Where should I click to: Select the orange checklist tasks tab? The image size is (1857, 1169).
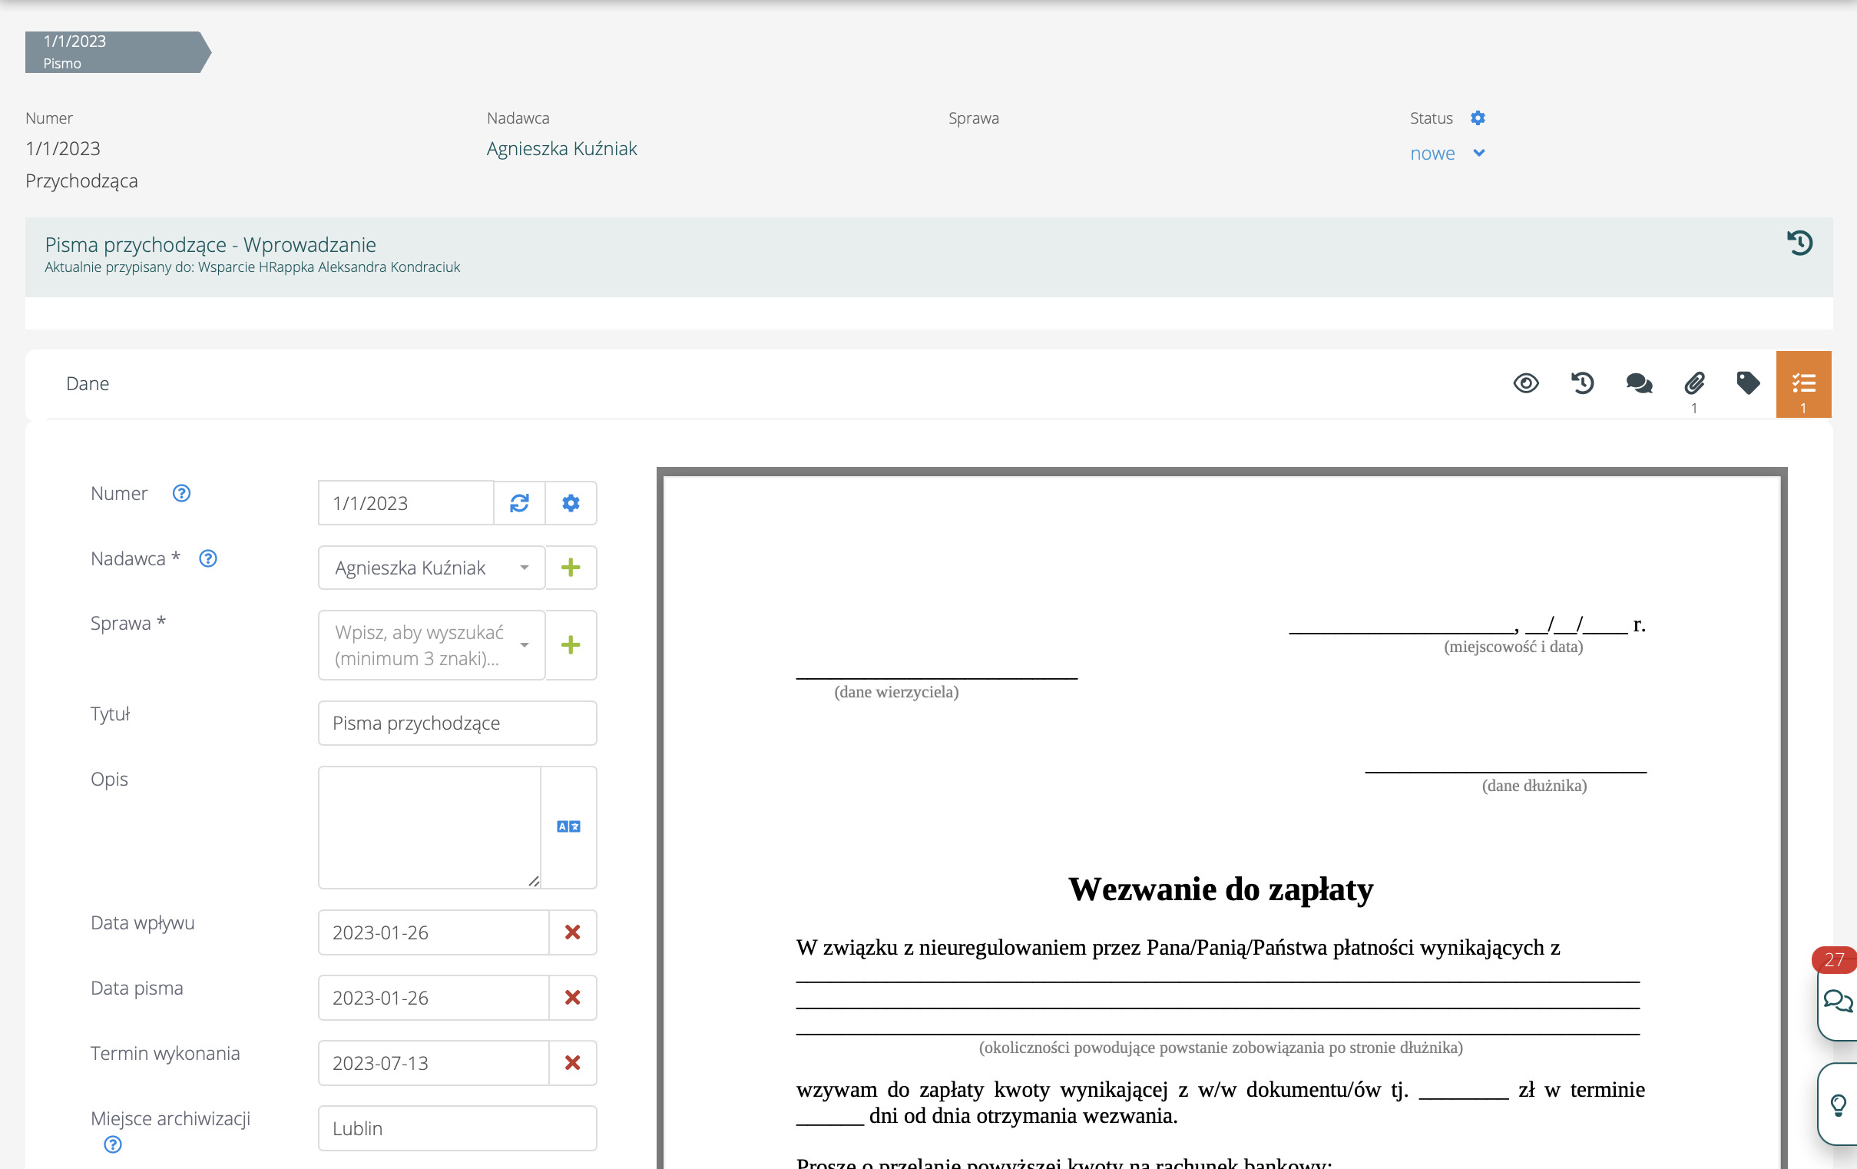point(1803,384)
